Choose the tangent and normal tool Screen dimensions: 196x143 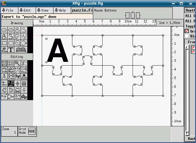(x=4, y=97)
